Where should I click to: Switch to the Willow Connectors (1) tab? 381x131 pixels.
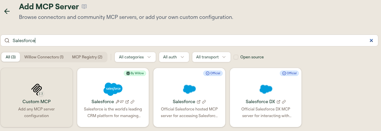point(44,57)
